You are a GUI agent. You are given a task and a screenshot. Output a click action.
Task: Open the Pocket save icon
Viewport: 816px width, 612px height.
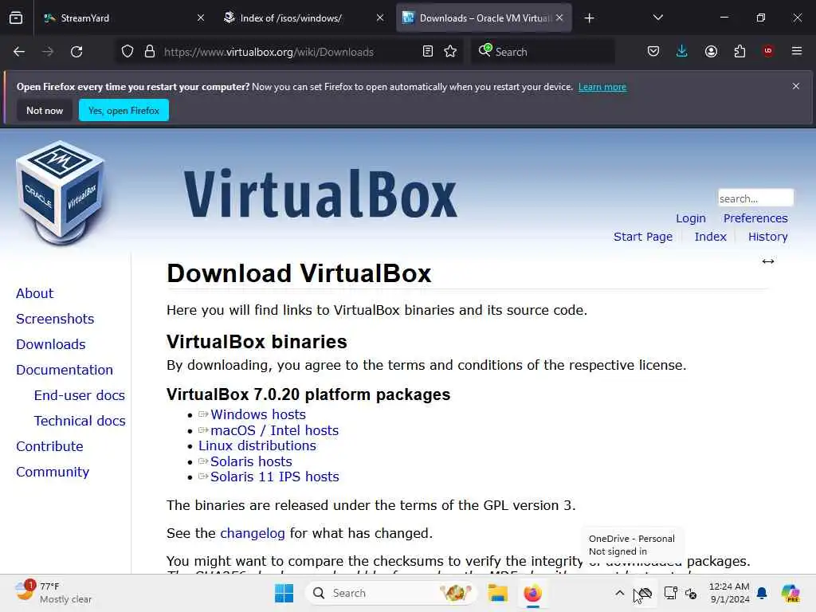[653, 52]
